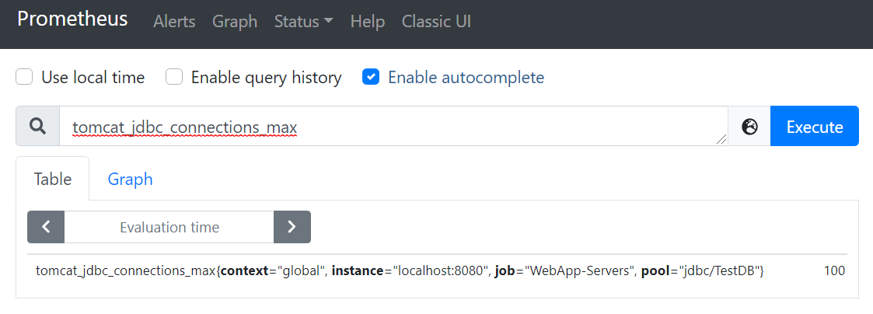Expand the Status dropdown menu
This screenshot has height=314, width=873.
click(x=303, y=22)
